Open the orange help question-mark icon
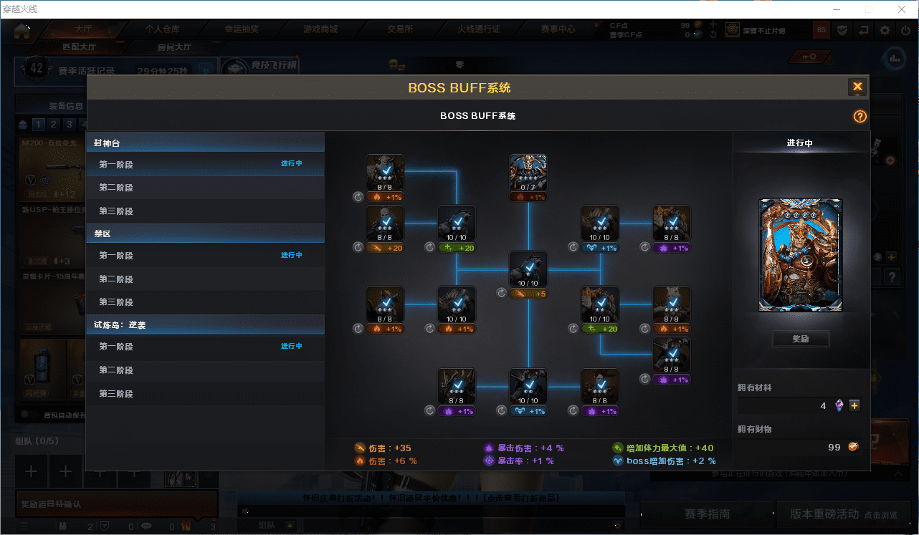The height and width of the screenshot is (535, 919). [860, 117]
